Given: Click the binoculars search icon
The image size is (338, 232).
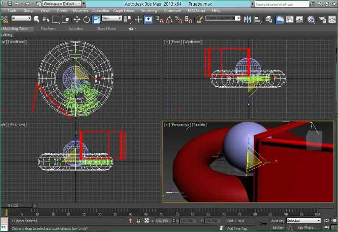Looking at the screenshot, I should pos(313,4).
